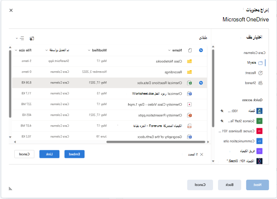Viewport: 277px width, 199px height.
Task: Select the Recordings folder name
Action: [173, 72]
